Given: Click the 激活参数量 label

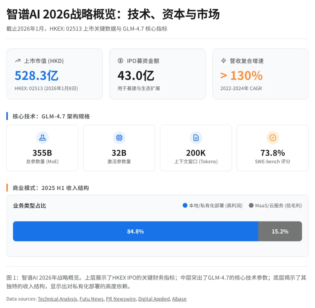Looking at the screenshot, I should (x=119, y=161).
